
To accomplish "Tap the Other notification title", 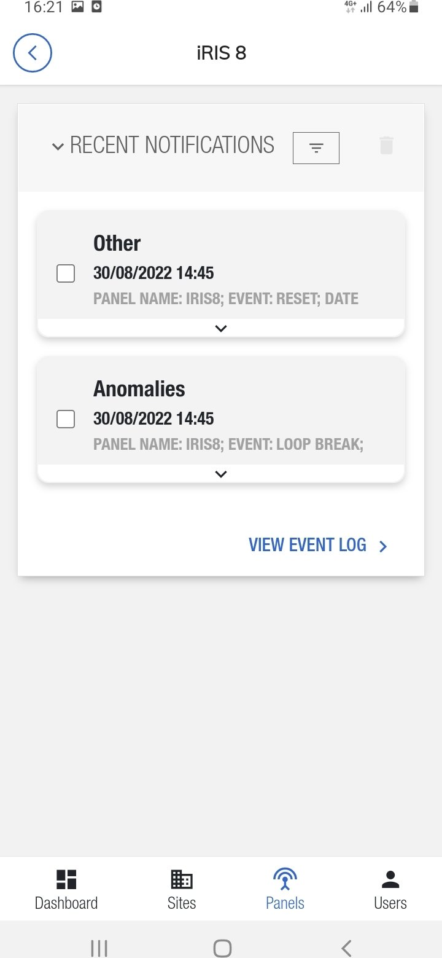I will (x=117, y=243).
